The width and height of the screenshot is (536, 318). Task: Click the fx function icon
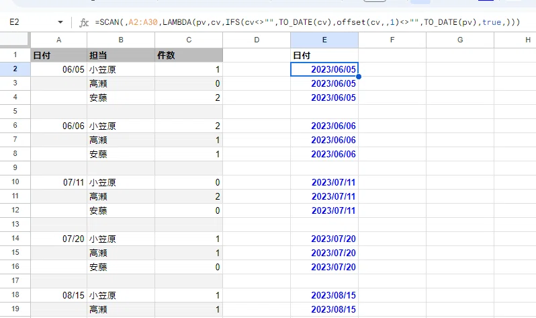84,23
